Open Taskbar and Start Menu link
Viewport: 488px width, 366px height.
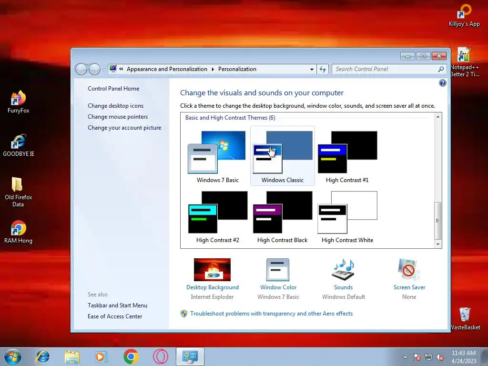117,305
